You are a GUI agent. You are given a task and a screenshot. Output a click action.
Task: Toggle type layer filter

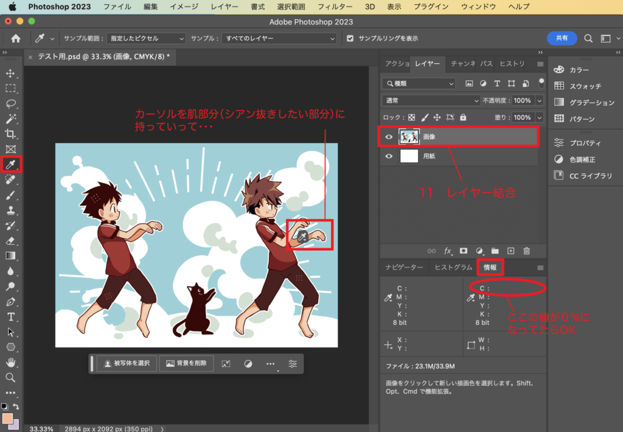(x=497, y=83)
